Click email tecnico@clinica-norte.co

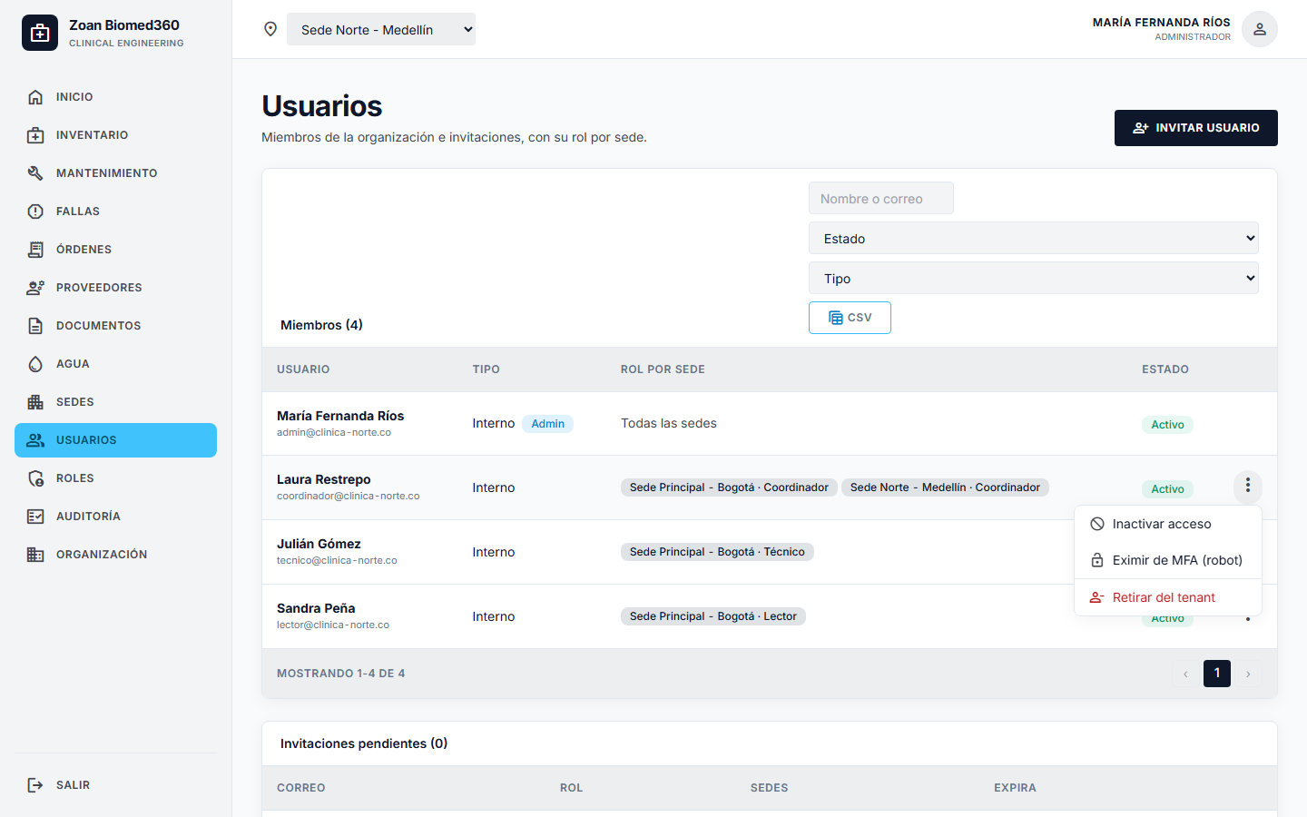337,560
